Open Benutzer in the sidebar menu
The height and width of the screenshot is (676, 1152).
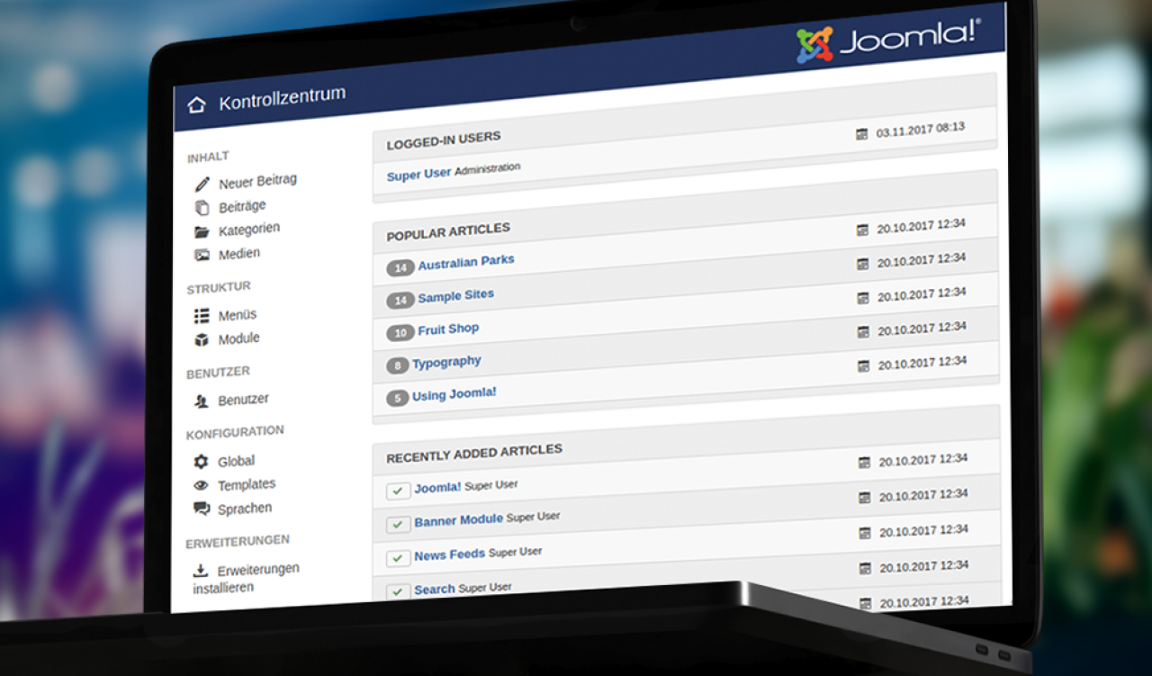[x=243, y=400]
